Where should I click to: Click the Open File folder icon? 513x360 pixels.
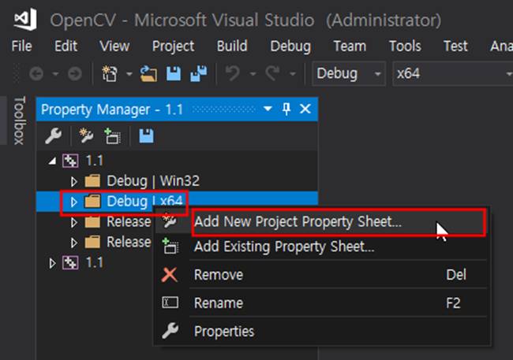pyautogui.click(x=149, y=74)
